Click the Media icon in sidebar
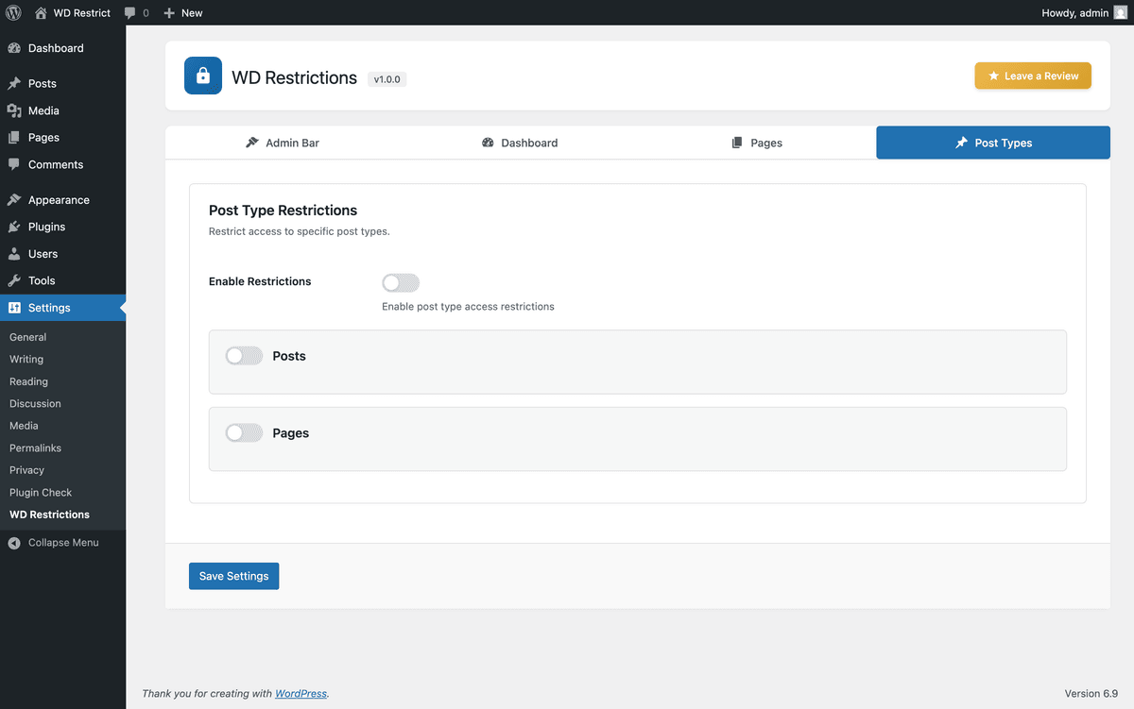This screenshot has width=1134, height=709. (x=14, y=110)
